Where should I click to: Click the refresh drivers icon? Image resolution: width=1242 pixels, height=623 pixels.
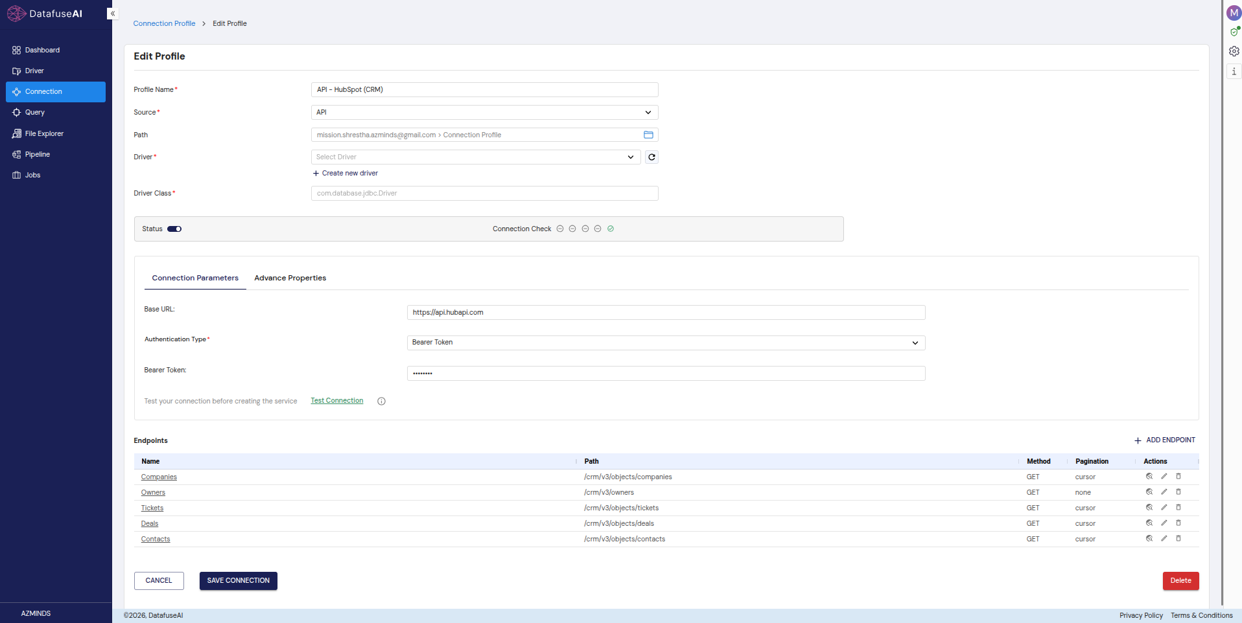point(651,157)
